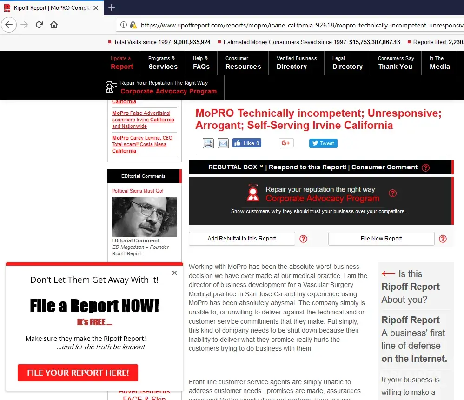464x400 pixels.
Task: Click the printer icon below the report title
Action: 208,143
